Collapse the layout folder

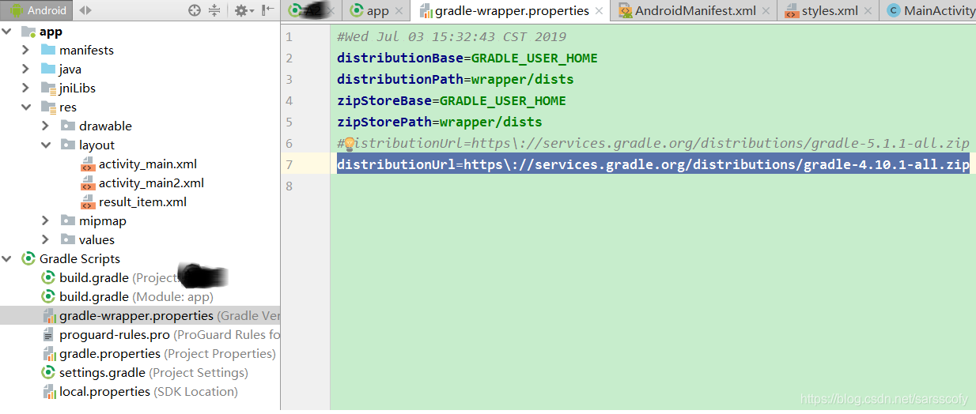tap(46, 145)
